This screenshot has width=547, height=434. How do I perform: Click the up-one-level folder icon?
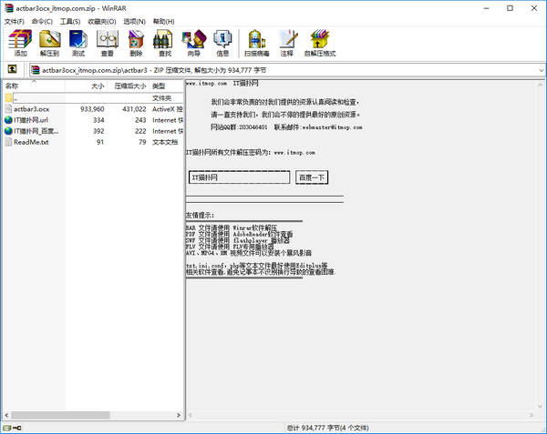(x=12, y=69)
